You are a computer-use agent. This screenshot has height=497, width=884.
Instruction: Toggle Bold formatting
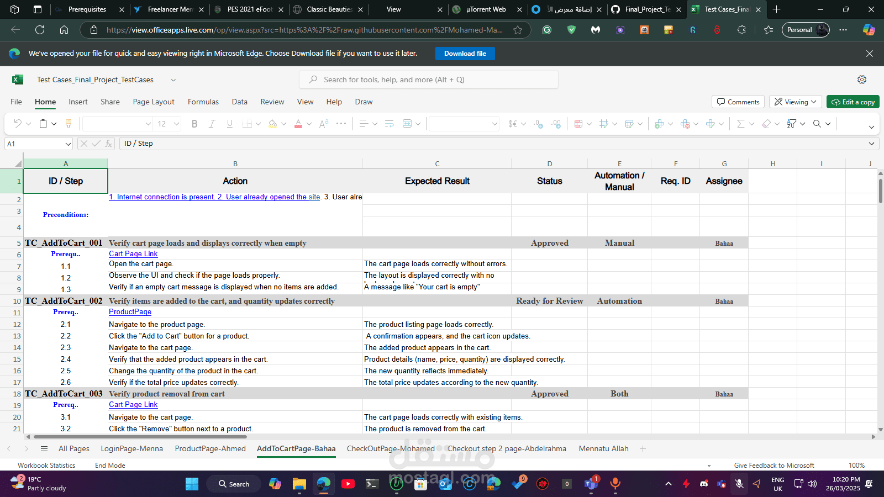tap(194, 124)
